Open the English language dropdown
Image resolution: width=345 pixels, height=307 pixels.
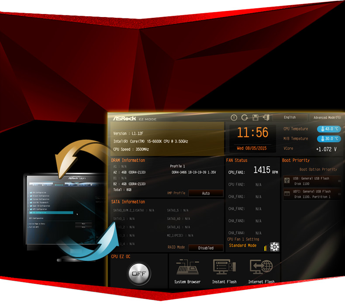(290, 117)
